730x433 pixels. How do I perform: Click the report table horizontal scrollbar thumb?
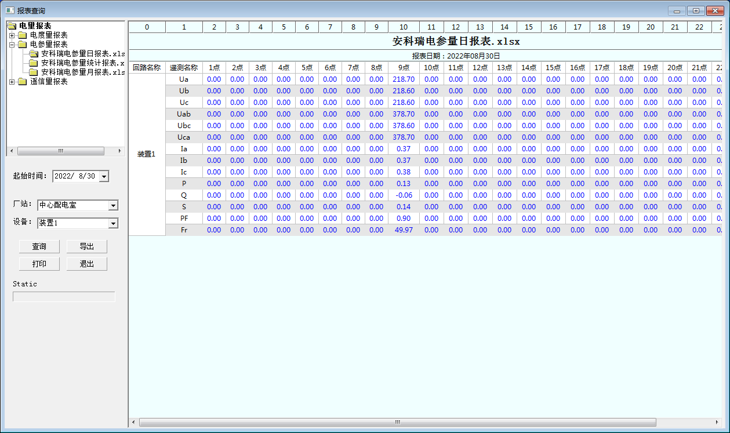click(x=397, y=423)
